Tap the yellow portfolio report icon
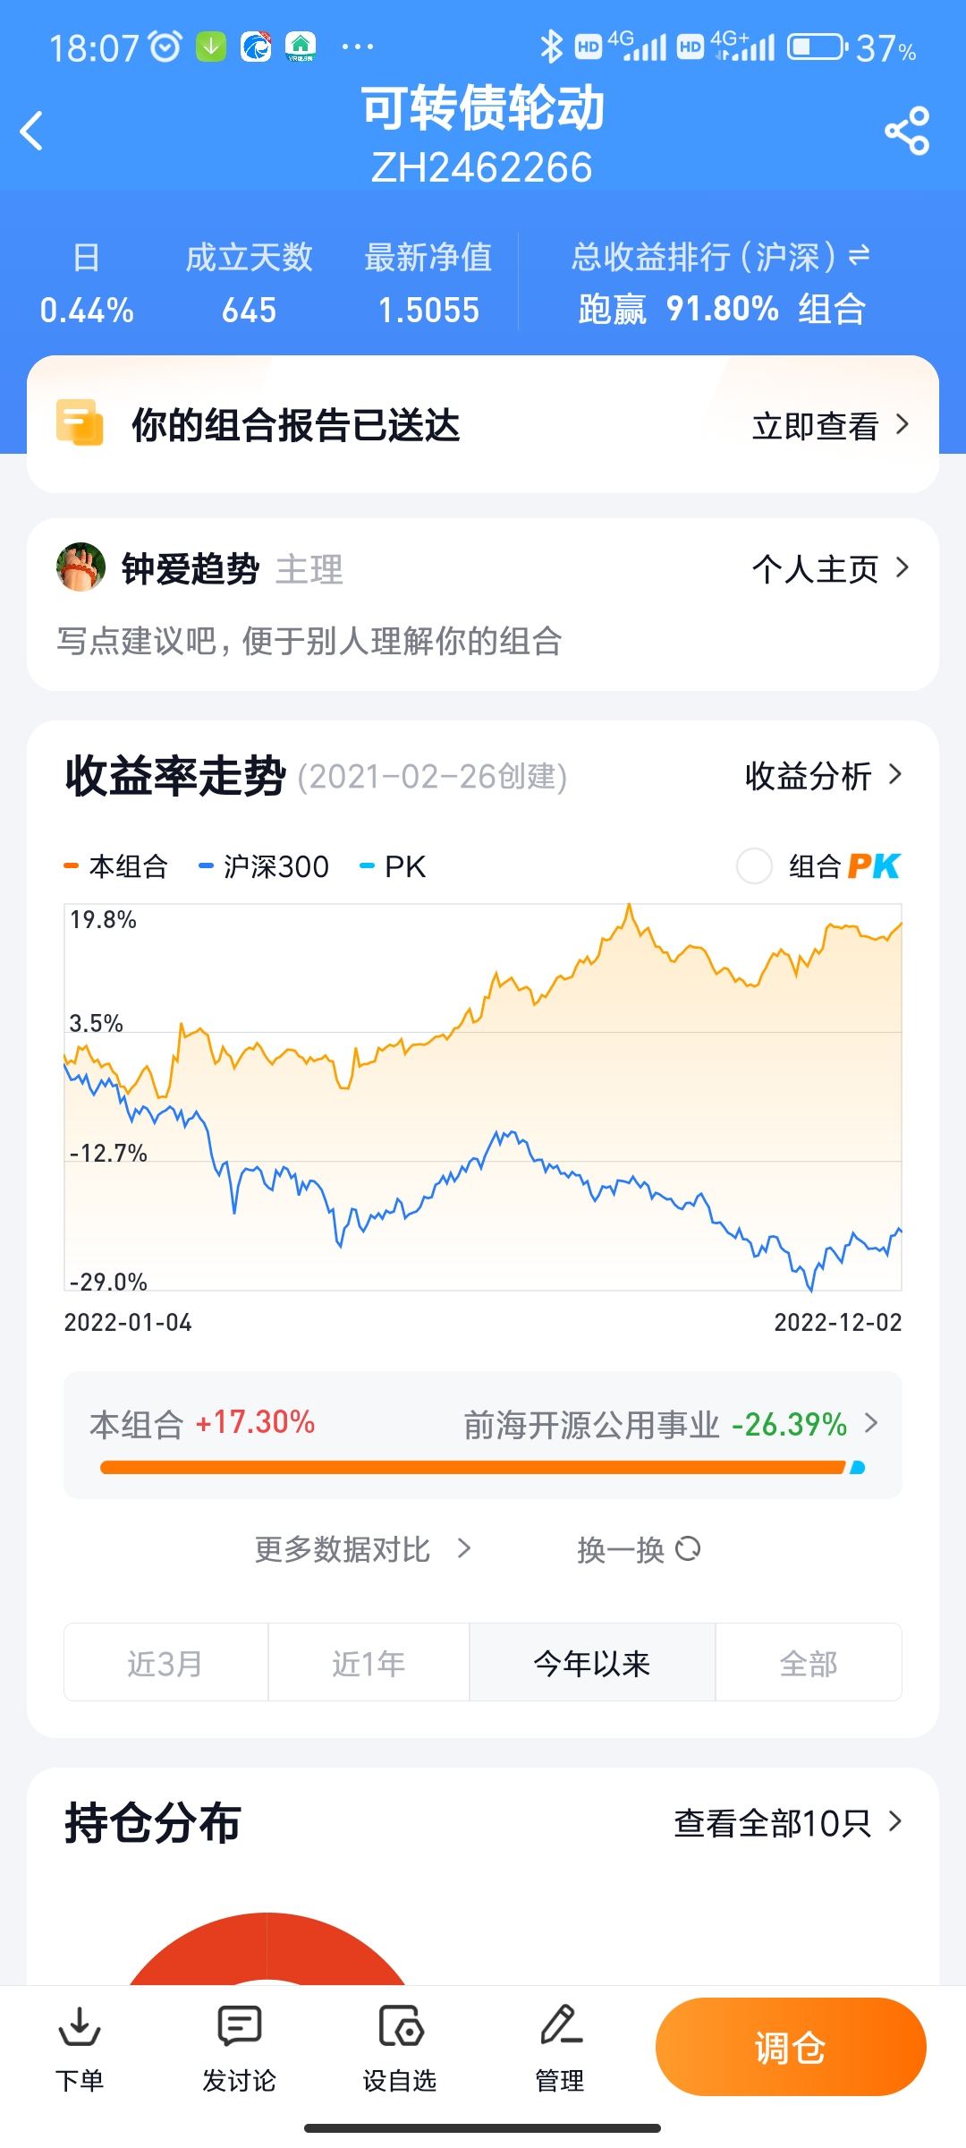Screen dimensions: 966x2148 pos(80,423)
